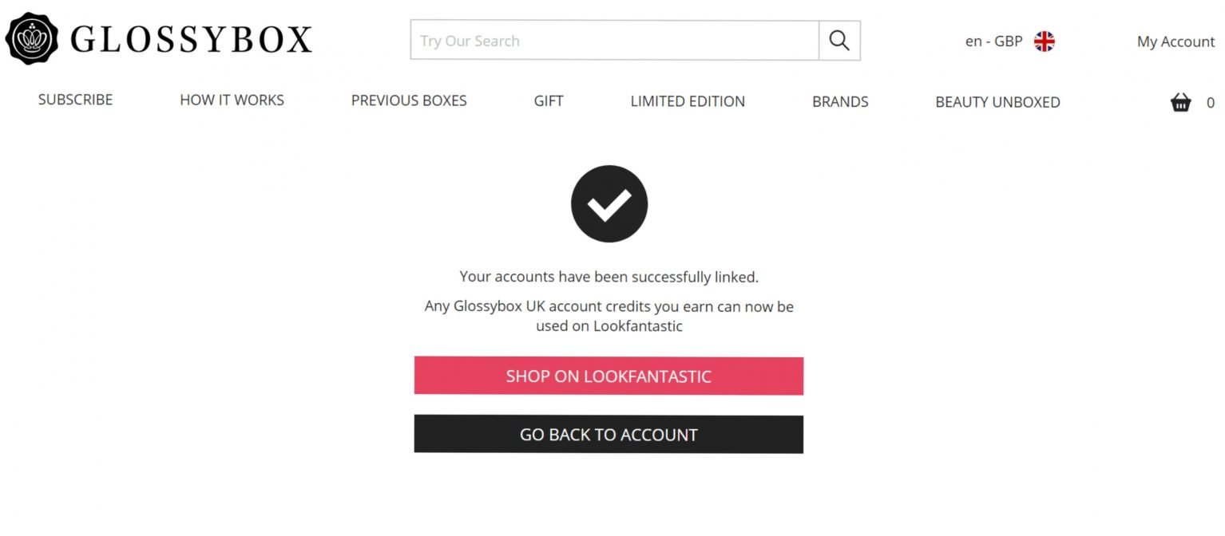Browse the Limited Edition section
Viewport: 1225px width, 536px height.
(x=688, y=101)
